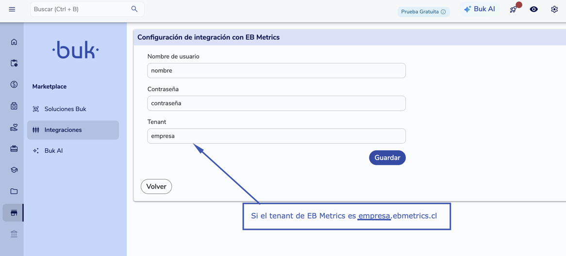Image resolution: width=566 pixels, height=256 pixels.
Task: Go back with the Volver button
Action: coord(156,186)
